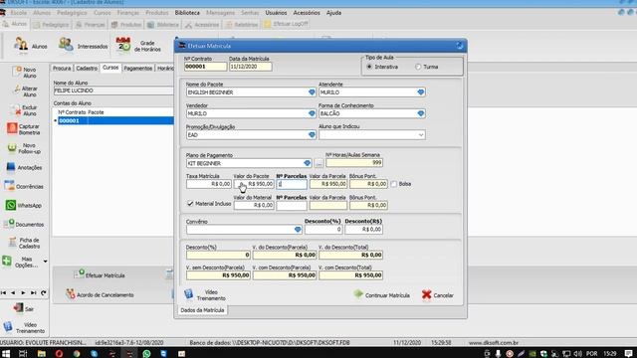Select Interativa class type
The height and width of the screenshot is (358, 637).
pos(369,67)
